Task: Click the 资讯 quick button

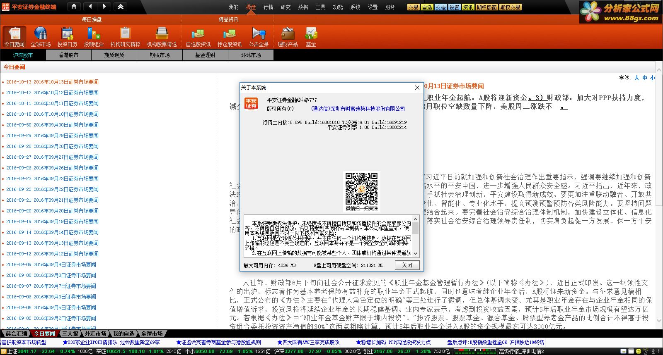Action: 468,7
